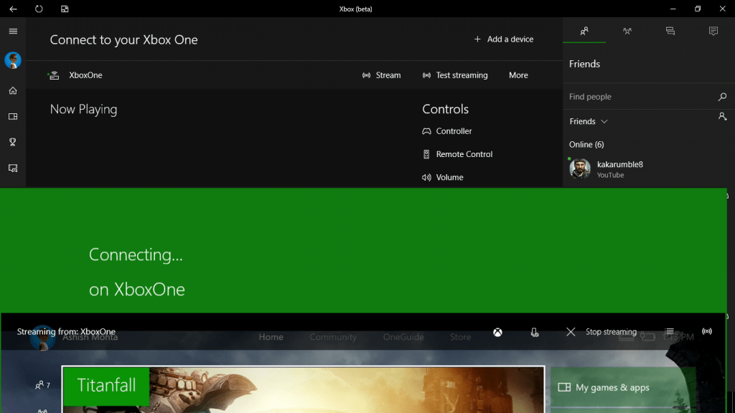735x413 pixels.
Task: Select the Store tab in streamed dashboard
Action: coord(460,337)
